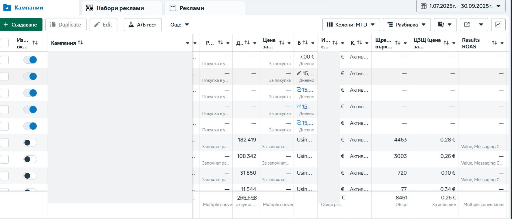Check the select-all header checkbox
512x219 pixels.
point(4,43)
